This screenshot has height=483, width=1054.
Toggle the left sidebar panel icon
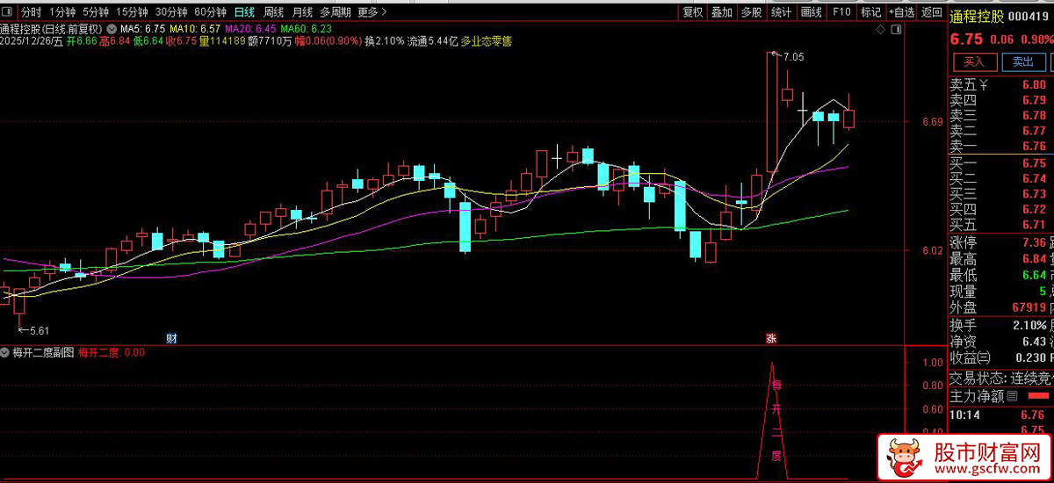[8, 12]
